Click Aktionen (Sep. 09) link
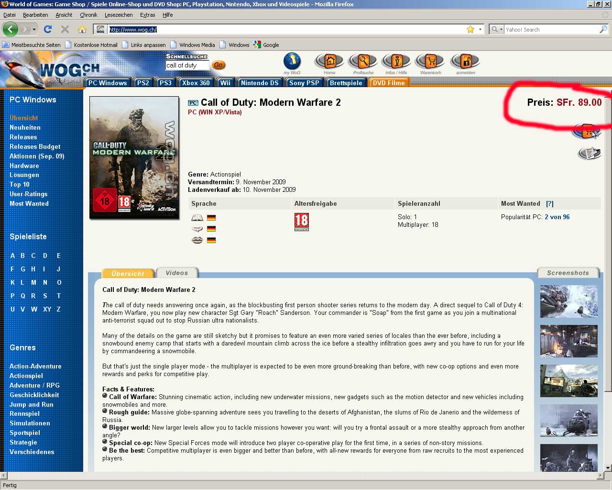Image resolution: width=612 pixels, height=490 pixels. [x=37, y=156]
